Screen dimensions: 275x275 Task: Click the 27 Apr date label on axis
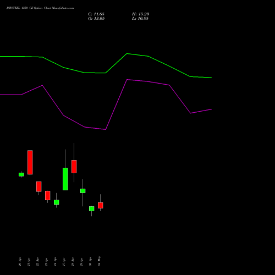(x=64, y=261)
